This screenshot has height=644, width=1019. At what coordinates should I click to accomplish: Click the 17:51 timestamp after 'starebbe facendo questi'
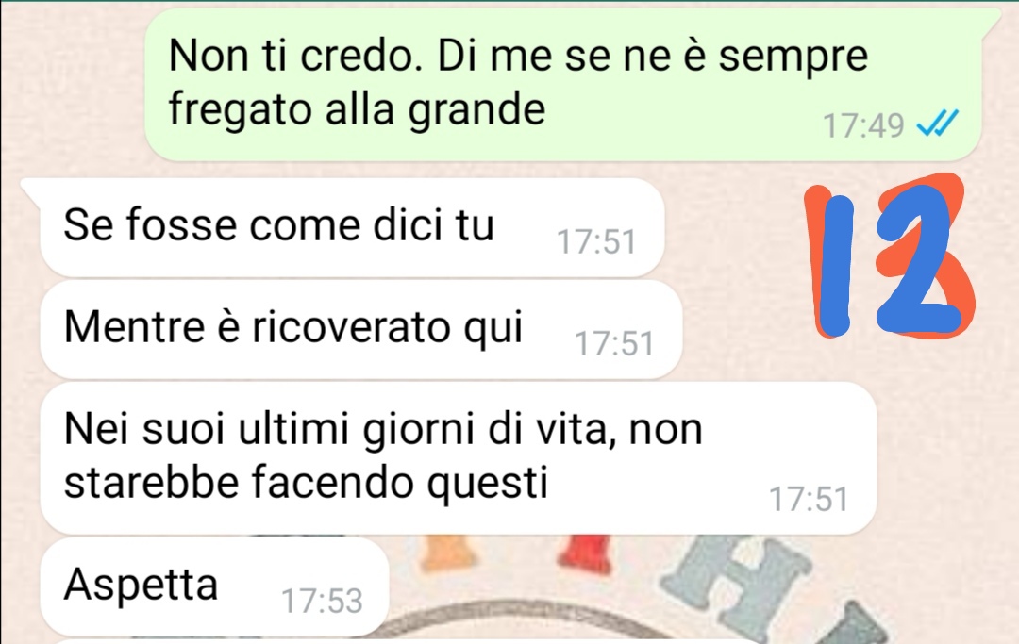[810, 499]
